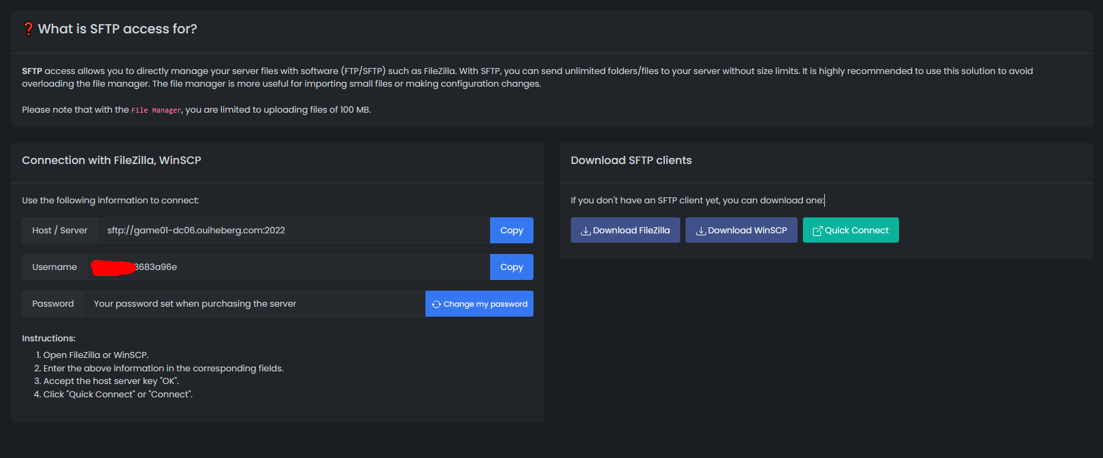Click the pink File Manager code text
This screenshot has height=458, width=1103.
[156, 110]
